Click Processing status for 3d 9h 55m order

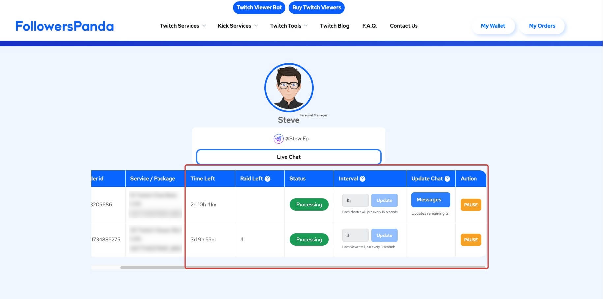309,240
